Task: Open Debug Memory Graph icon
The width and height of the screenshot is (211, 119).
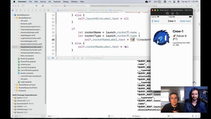Action: 78,58
